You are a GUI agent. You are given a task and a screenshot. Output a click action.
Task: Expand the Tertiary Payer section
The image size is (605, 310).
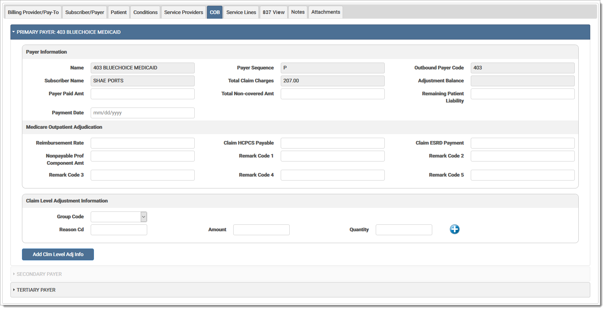tap(36, 290)
